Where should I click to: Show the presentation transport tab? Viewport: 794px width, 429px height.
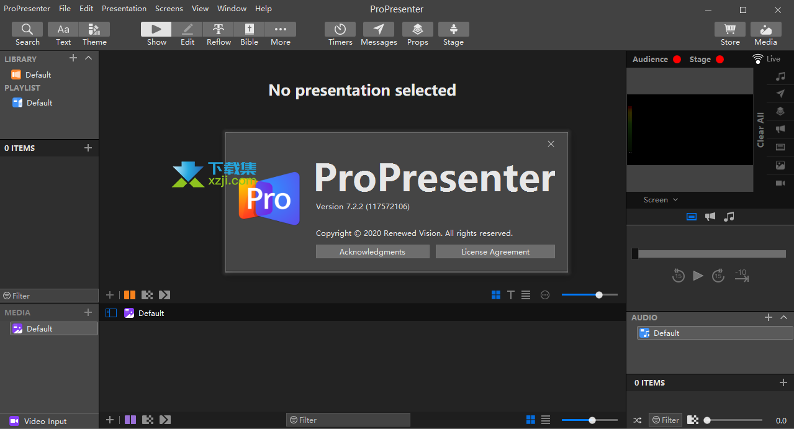click(692, 217)
